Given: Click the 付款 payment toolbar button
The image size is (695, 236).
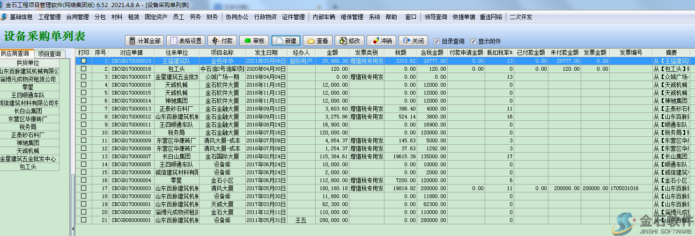Looking at the screenshot, I should [222, 41].
